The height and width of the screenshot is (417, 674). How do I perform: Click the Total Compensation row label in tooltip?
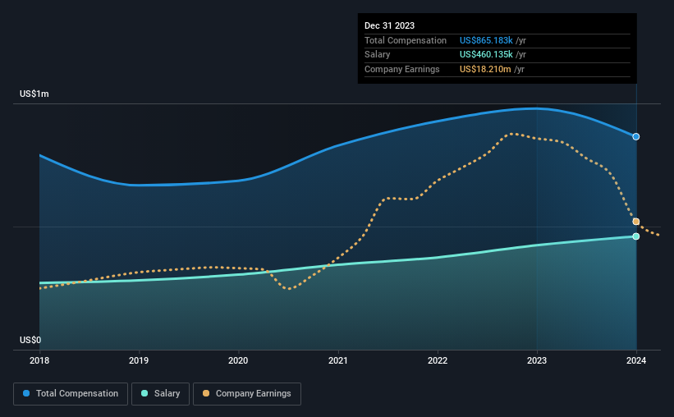[x=406, y=40]
